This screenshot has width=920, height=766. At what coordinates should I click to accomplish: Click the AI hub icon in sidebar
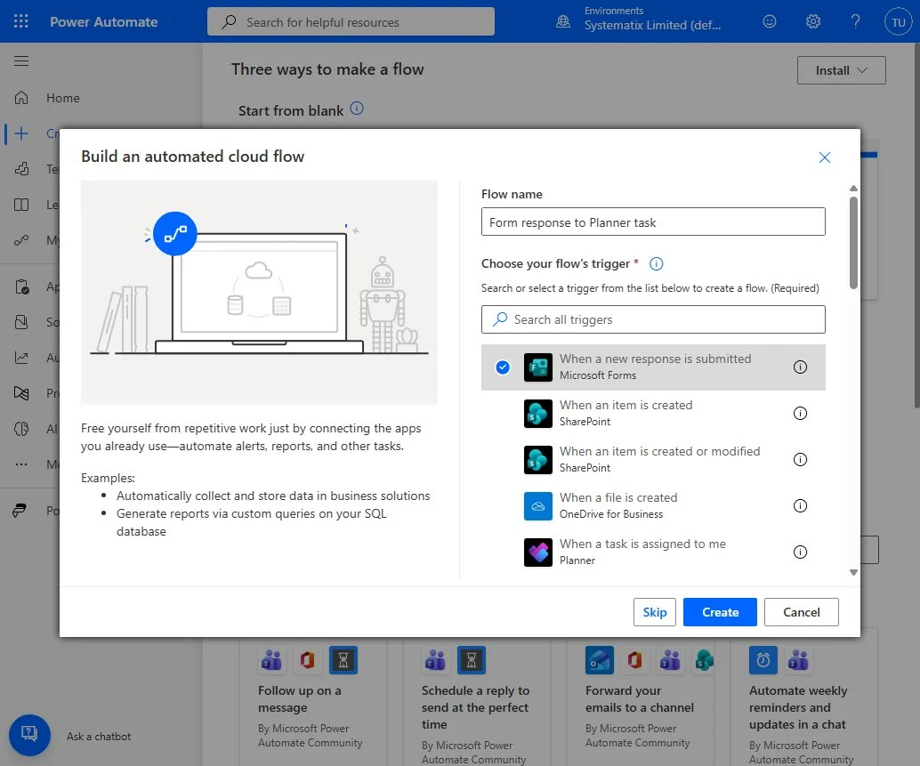coord(21,429)
